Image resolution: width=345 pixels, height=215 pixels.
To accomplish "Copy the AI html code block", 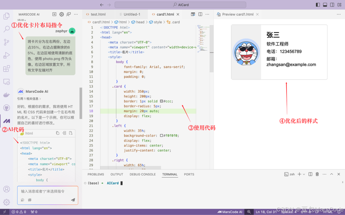I will (x=57, y=133).
